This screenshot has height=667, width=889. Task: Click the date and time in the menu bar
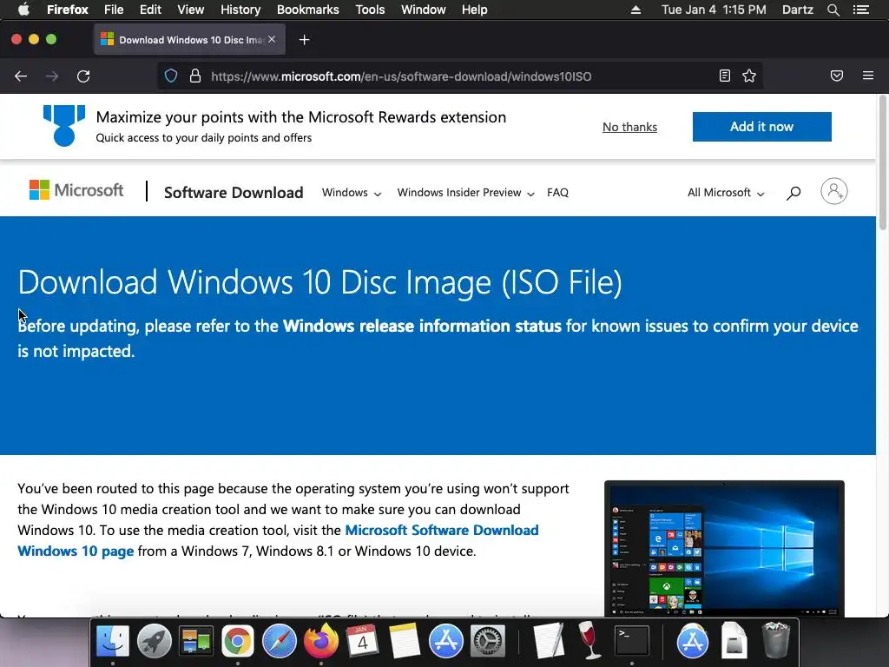[x=714, y=10]
